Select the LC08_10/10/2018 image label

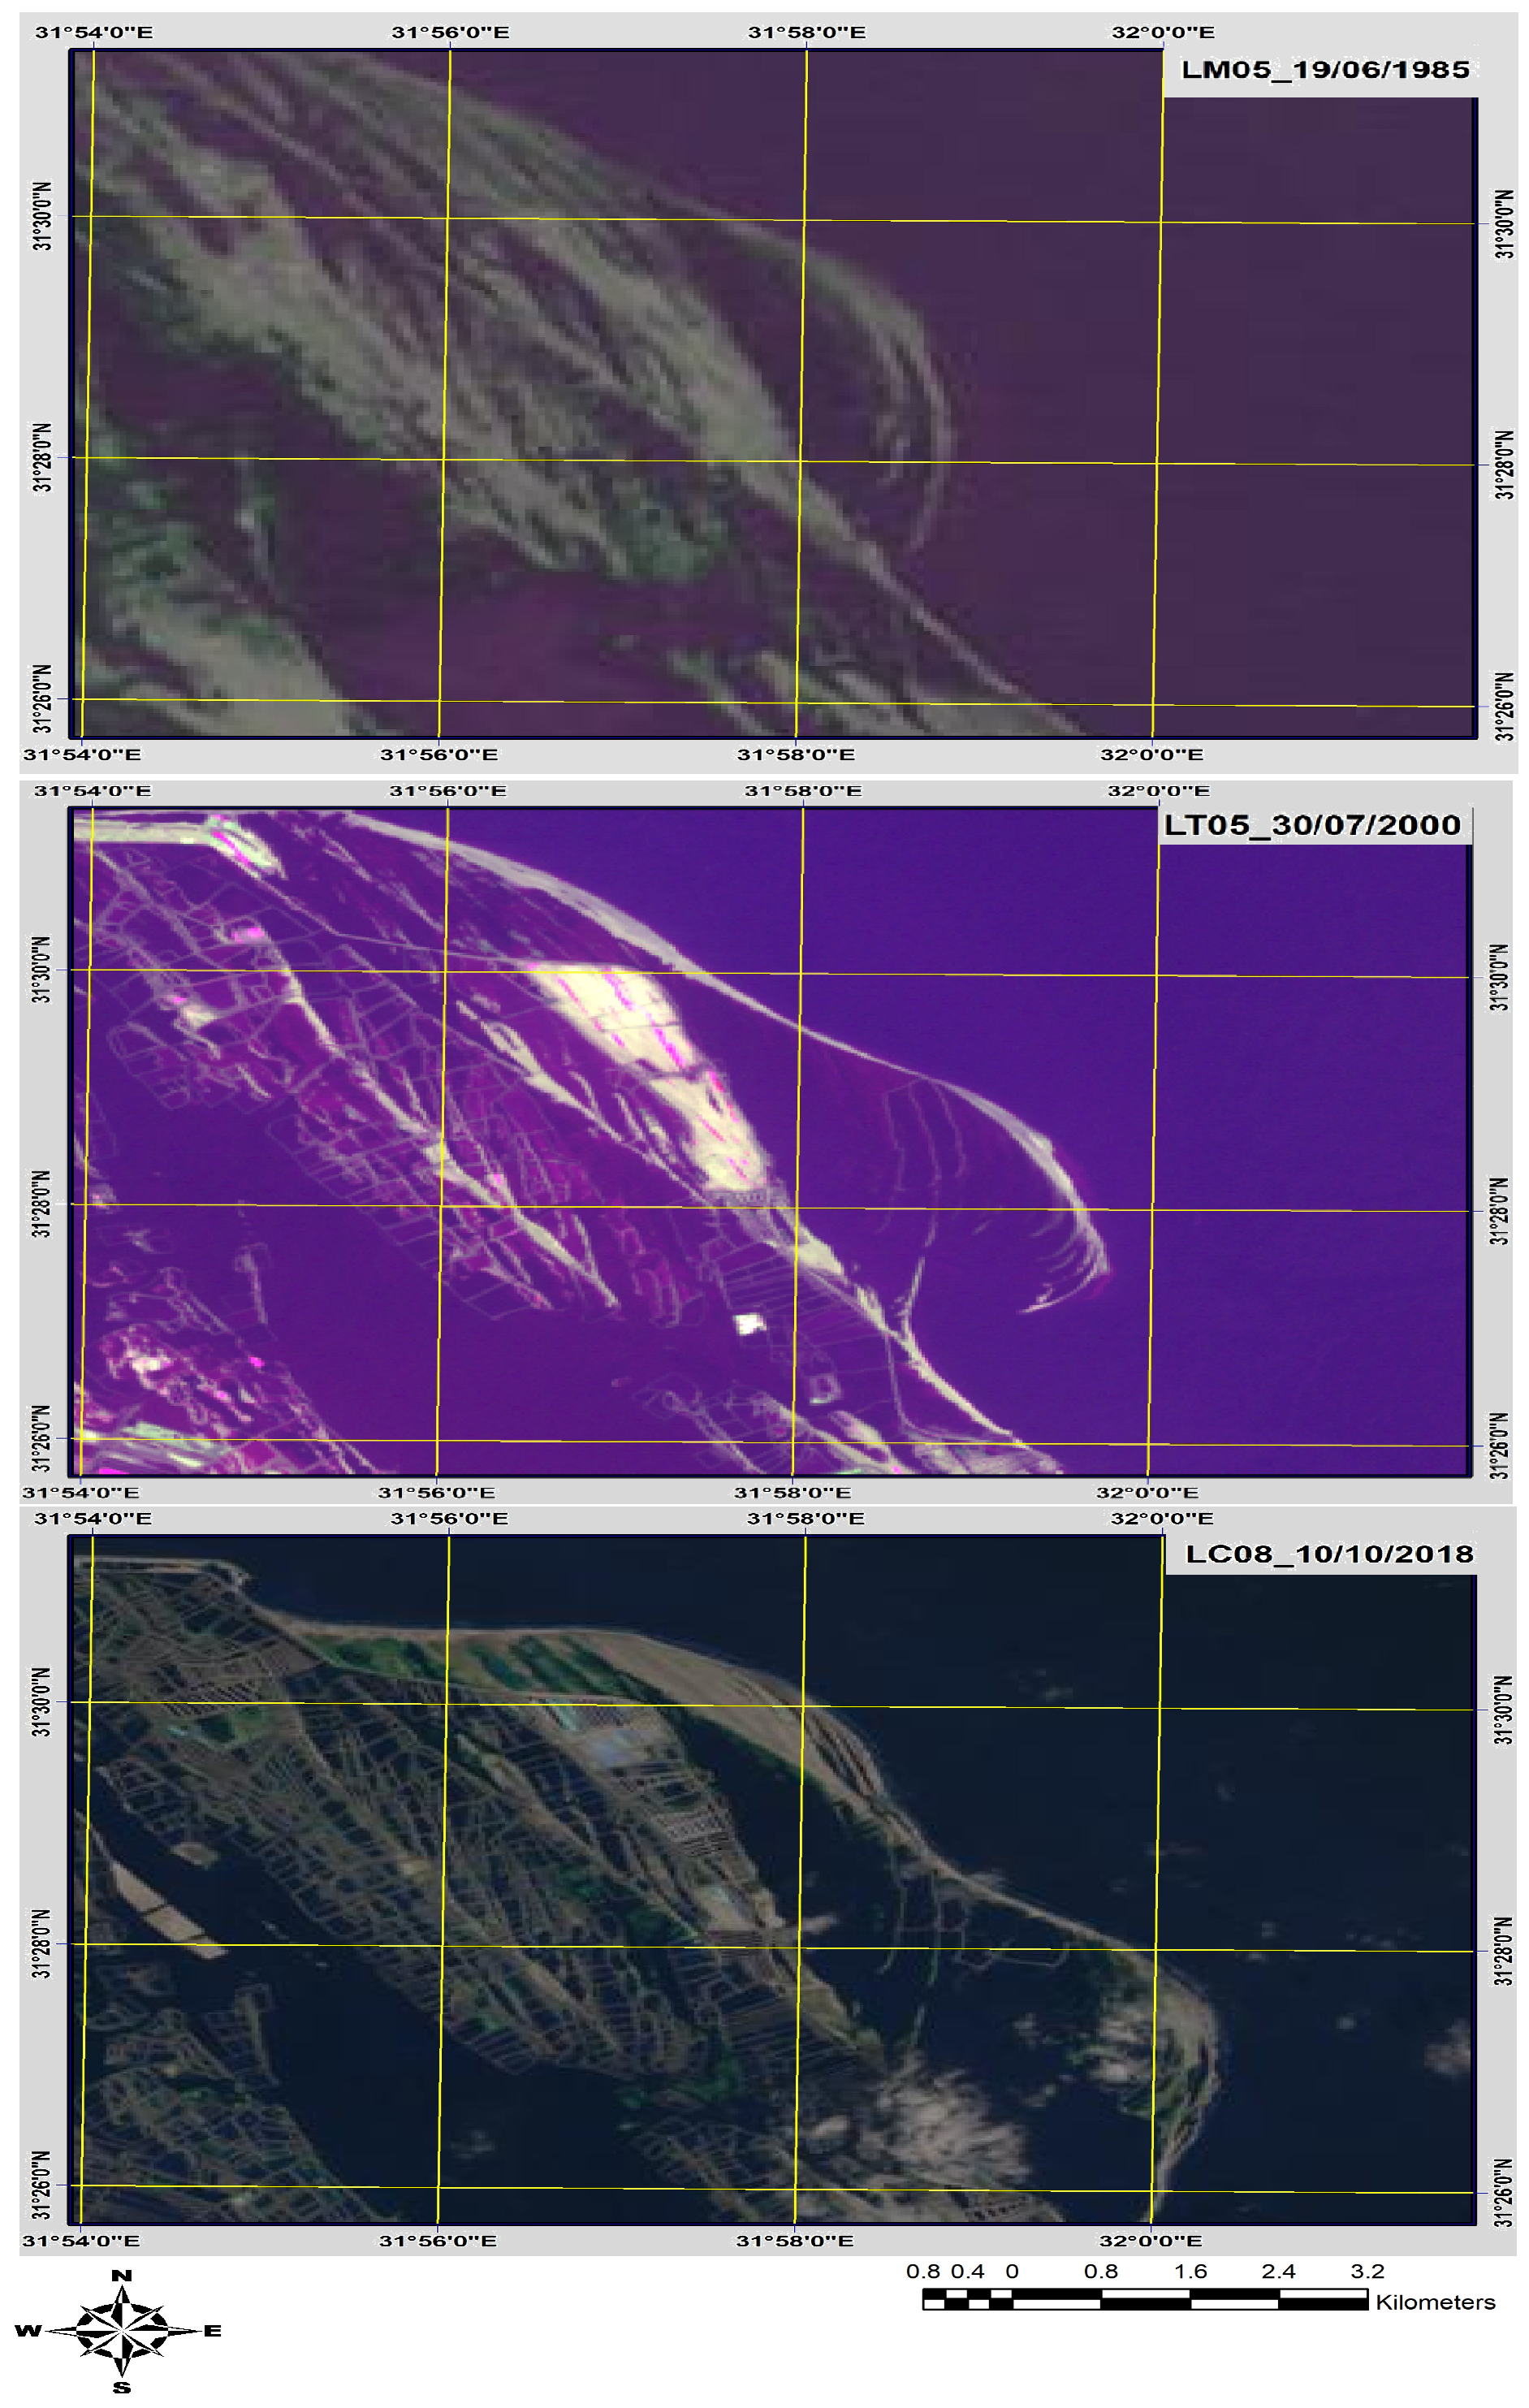click(x=1329, y=1553)
